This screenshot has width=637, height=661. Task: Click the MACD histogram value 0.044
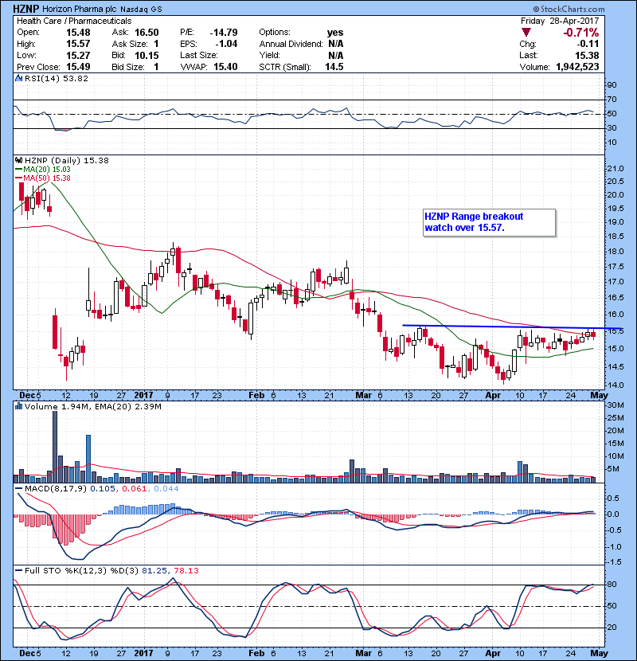[x=166, y=489]
